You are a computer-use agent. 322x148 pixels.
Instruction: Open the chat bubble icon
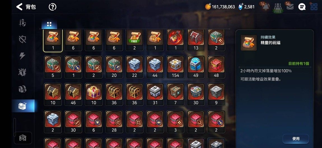click(x=302, y=7)
